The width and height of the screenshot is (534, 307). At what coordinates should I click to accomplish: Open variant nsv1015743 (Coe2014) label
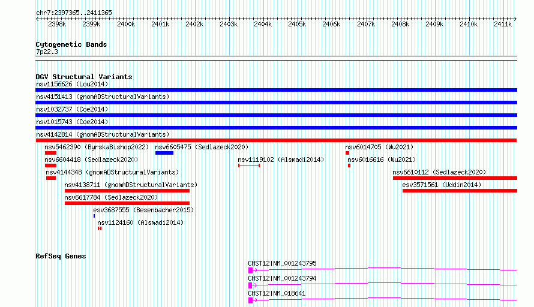point(72,122)
